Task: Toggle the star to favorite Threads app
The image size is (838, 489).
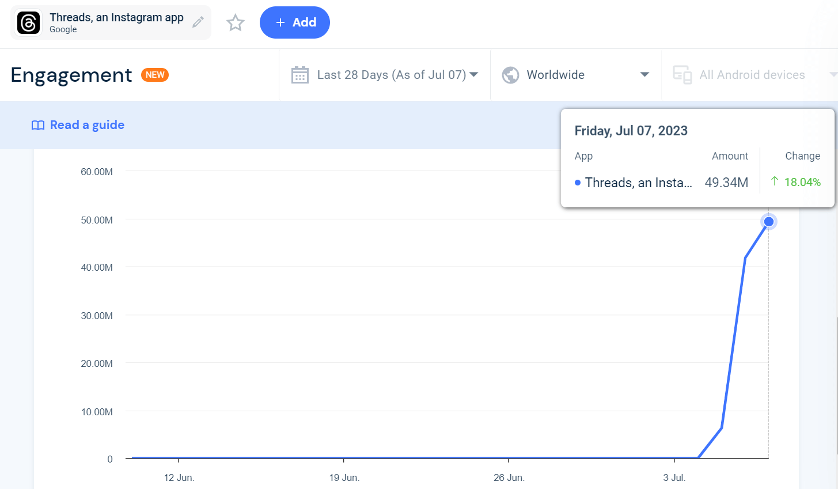Action: coord(235,22)
